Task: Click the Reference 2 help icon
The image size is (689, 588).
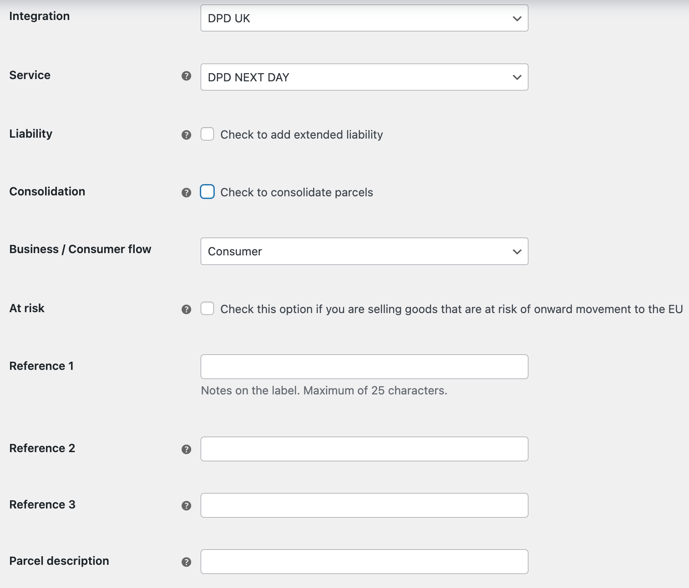Action: [x=186, y=449]
